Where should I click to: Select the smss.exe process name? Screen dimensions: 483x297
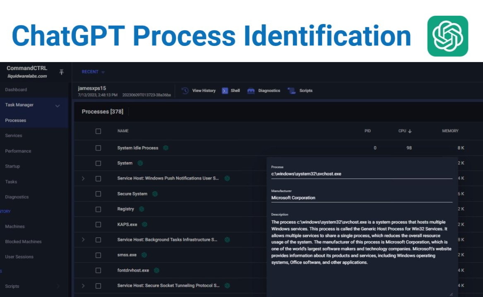click(x=127, y=255)
